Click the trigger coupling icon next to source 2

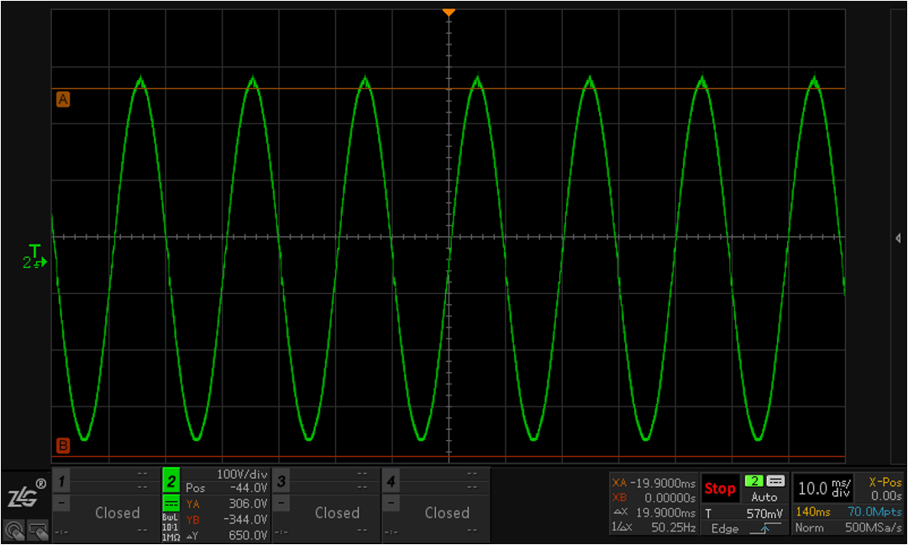(775, 481)
